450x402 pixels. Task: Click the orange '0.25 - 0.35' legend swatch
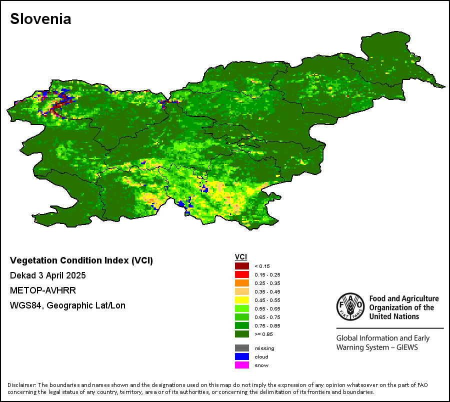(x=242, y=283)
